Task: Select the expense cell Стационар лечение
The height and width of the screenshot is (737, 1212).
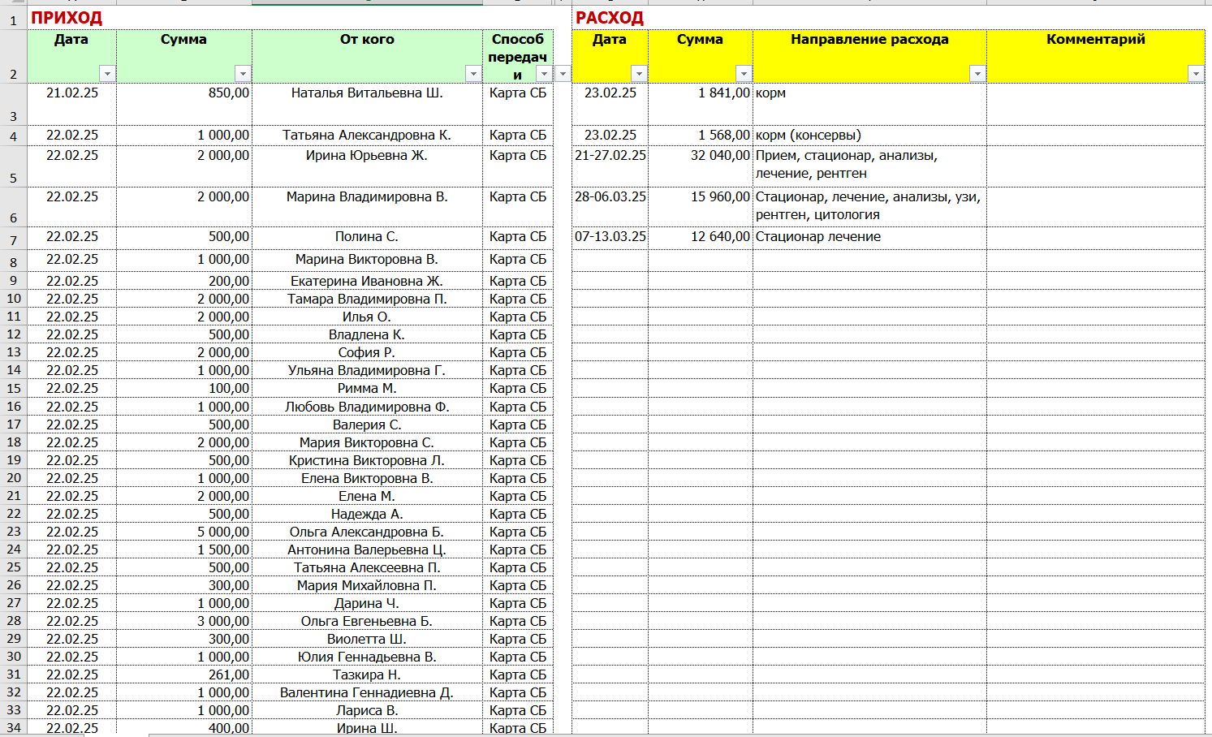Action: (869, 238)
